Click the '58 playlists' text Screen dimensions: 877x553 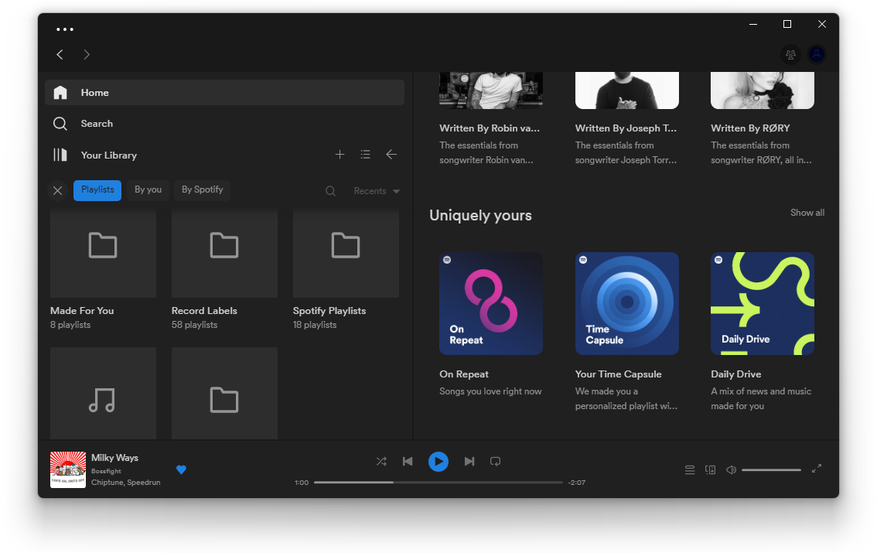tap(195, 325)
